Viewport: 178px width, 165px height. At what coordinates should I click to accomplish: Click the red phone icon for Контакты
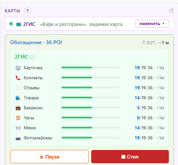18,78
